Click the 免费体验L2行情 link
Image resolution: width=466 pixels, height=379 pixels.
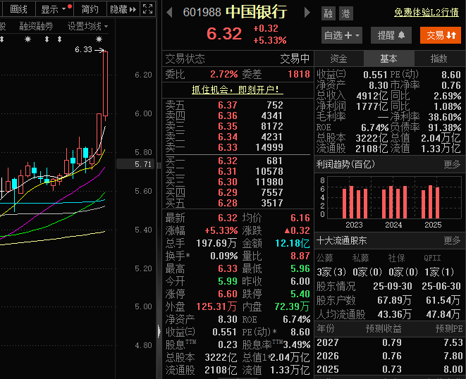click(x=427, y=13)
